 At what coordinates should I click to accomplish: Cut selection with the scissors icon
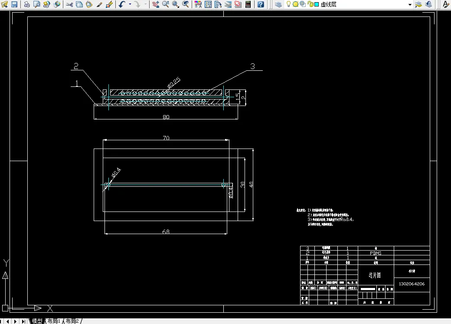pos(69,4)
